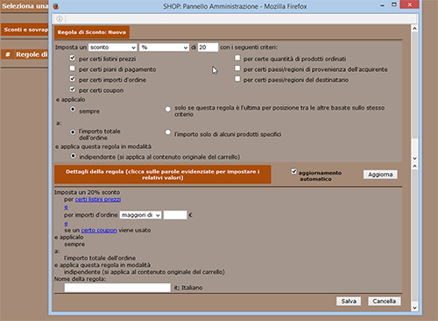
Task: Click the lower pane scroll up arrow
Action: click(414, 166)
